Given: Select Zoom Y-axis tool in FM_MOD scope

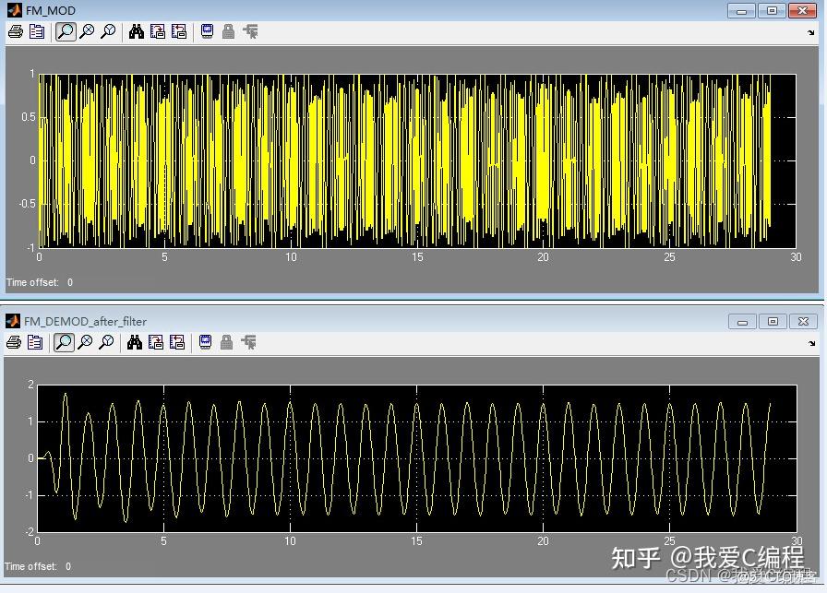Looking at the screenshot, I should point(108,31).
